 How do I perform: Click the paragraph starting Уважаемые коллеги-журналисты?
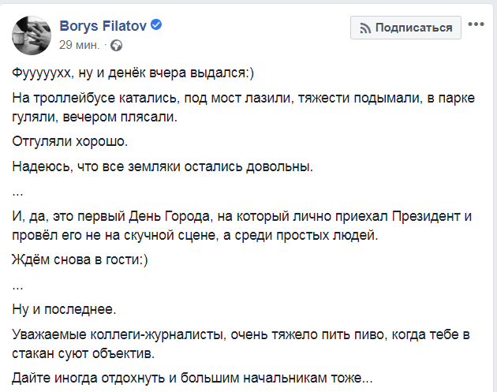pyautogui.click(x=237, y=342)
